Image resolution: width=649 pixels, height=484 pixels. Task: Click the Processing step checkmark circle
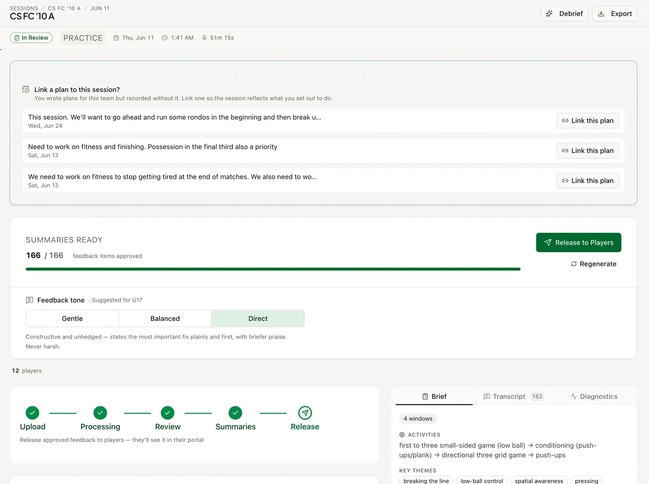tap(100, 413)
